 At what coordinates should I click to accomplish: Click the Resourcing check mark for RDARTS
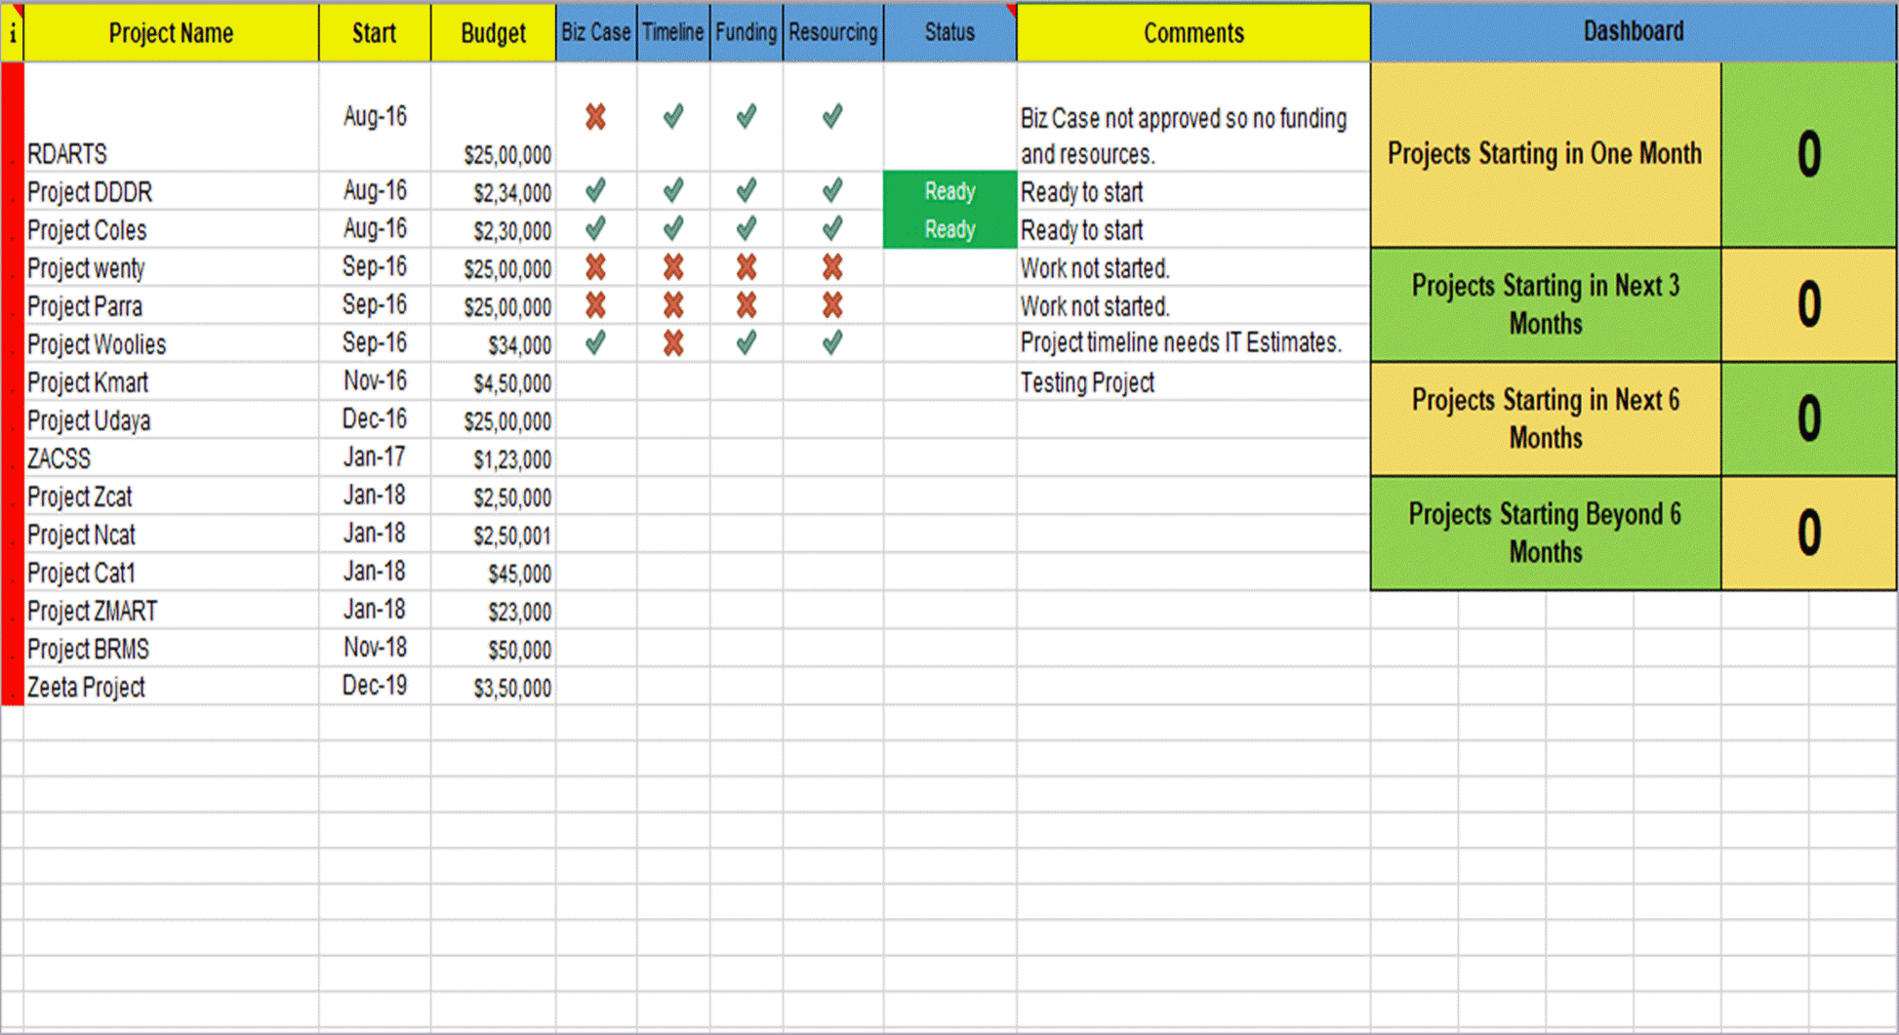831,117
